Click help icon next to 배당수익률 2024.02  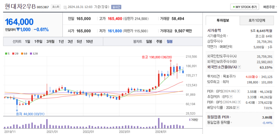238,108
